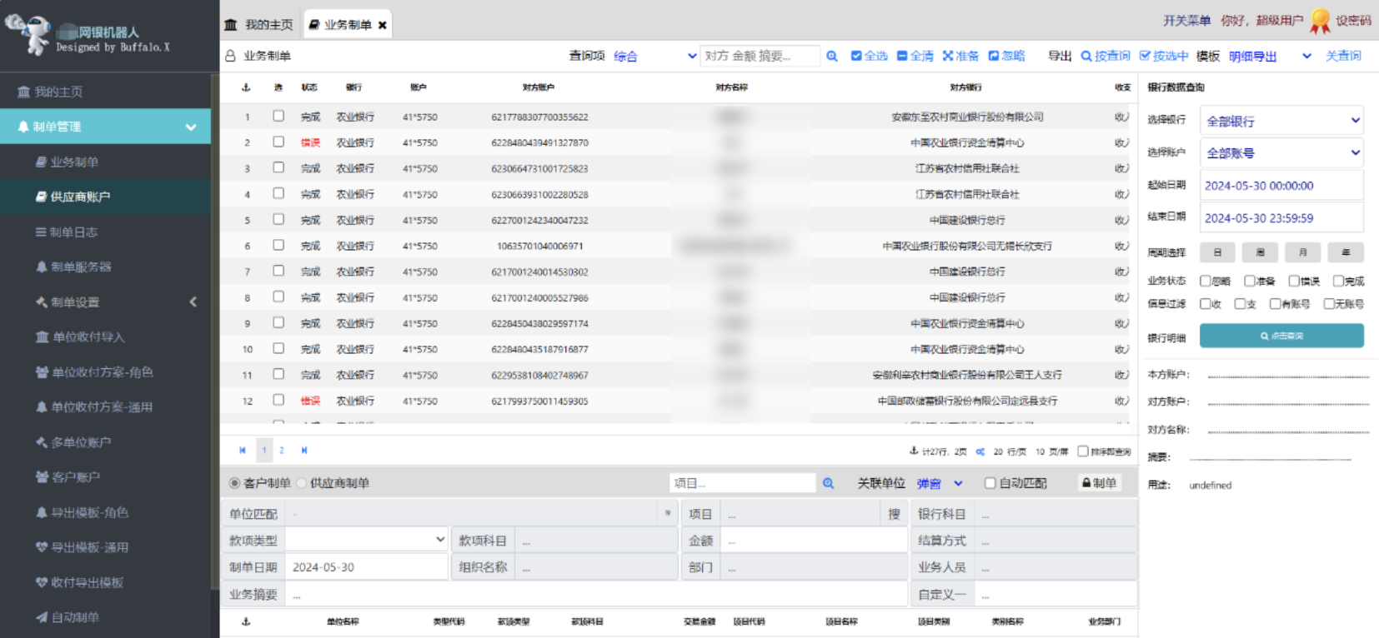Open 制单日志 in the sidebar

pyautogui.click(x=73, y=232)
